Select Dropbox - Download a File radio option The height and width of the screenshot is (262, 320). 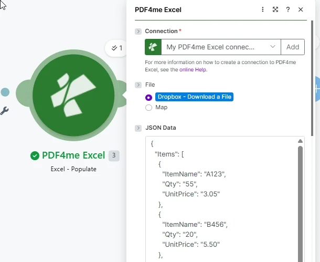(148, 98)
